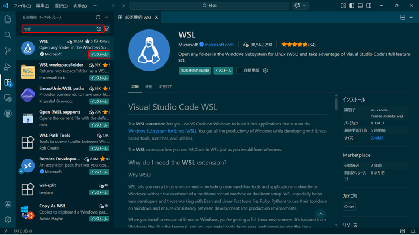Screen dimensions: 419x235
Task: Toggle the bottom panel visibility
Action: tap(360, 6)
